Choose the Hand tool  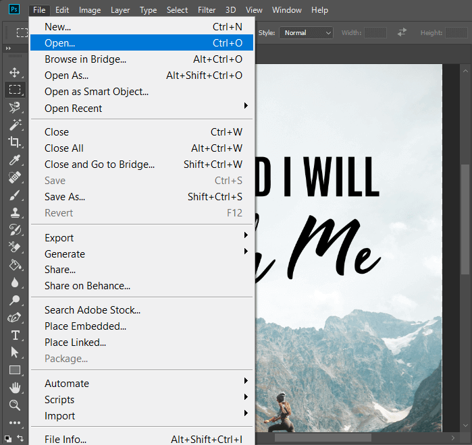15,388
